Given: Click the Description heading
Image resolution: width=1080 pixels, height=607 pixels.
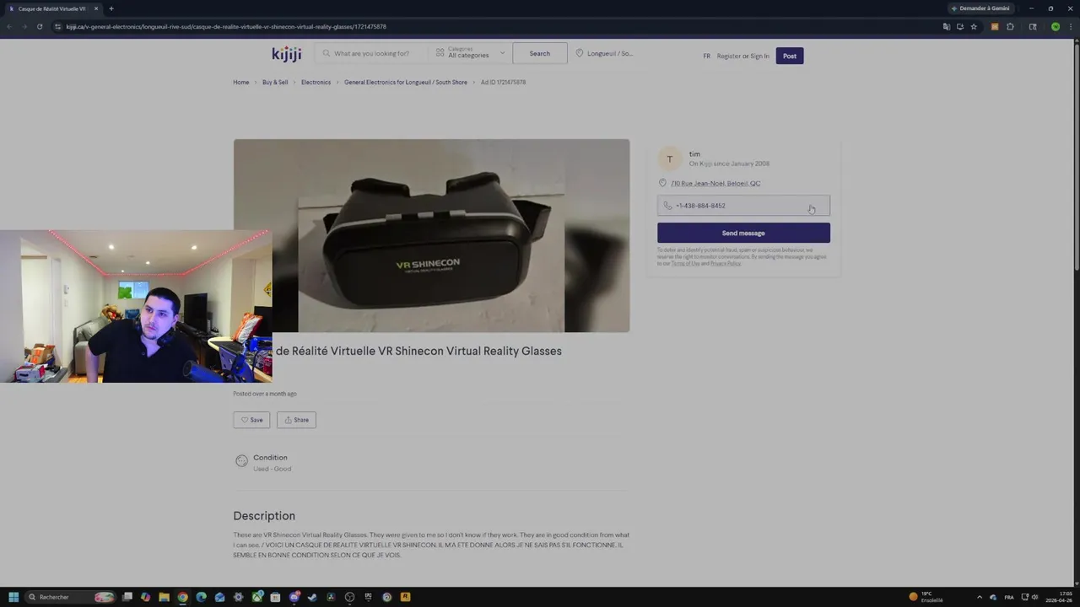Looking at the screenshot, I should point(264,516).
